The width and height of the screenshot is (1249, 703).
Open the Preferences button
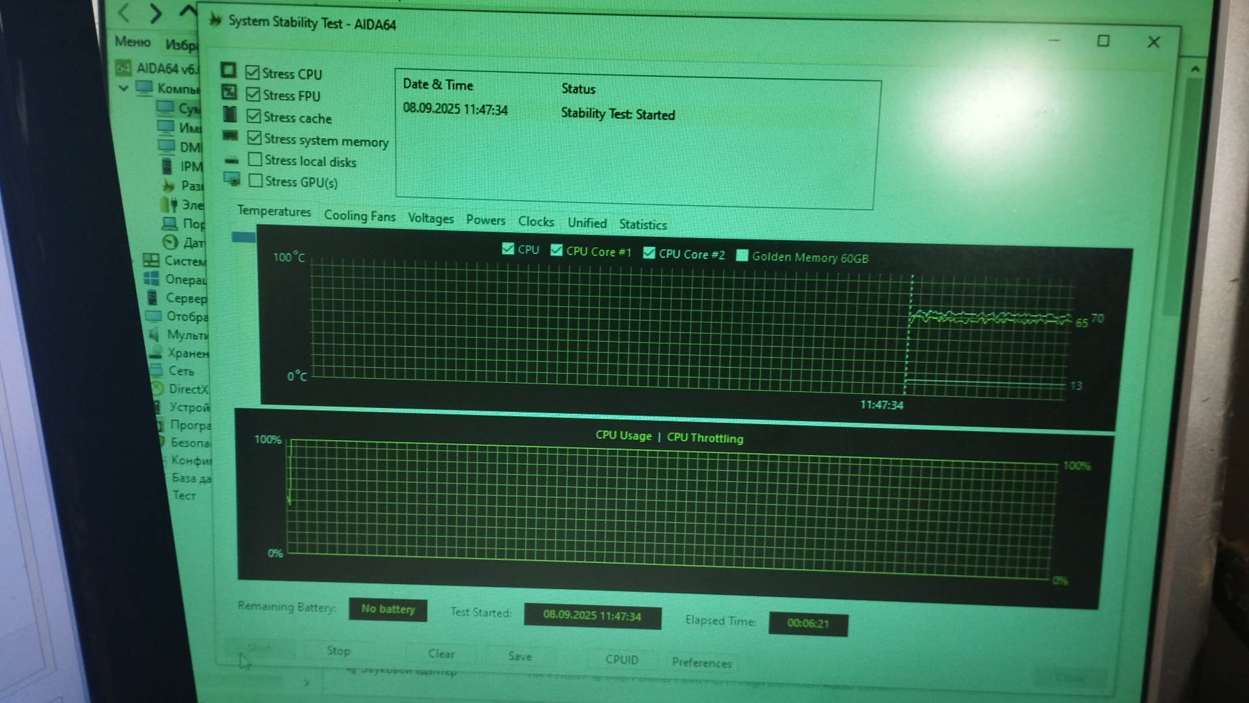(x=701, y=662)
